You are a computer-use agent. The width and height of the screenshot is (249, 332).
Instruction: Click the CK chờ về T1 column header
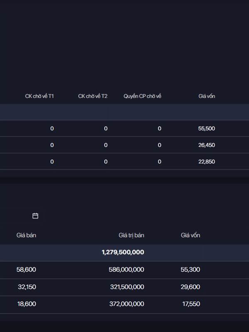tap(39, 96)
